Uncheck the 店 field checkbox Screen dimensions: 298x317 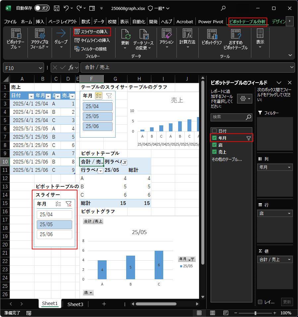tap(214, 145)
